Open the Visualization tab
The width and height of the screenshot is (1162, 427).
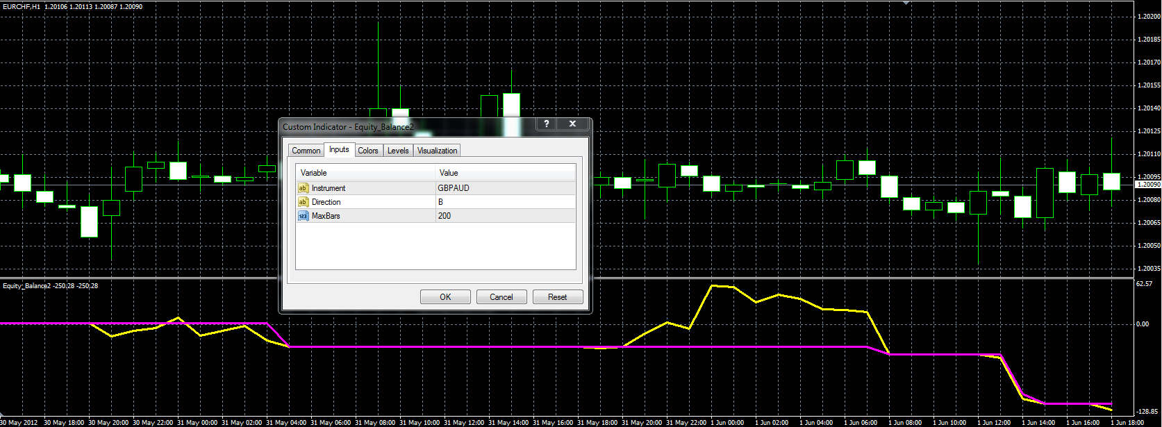[x=438, y=151]
